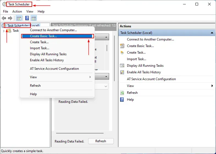The image size is (216, 154).
Task: Open the File menu in the menu bar
Action: click(x=5, y=11)
